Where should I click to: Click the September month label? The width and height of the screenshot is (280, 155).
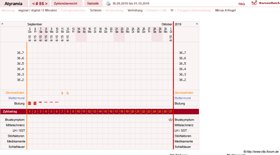click(35, 24)
